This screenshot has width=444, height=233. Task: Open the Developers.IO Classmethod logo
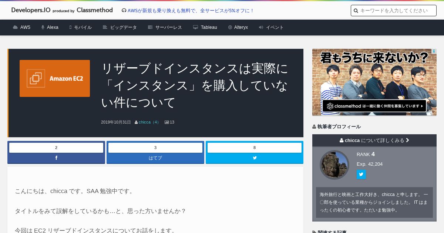[x=62, y=10]
